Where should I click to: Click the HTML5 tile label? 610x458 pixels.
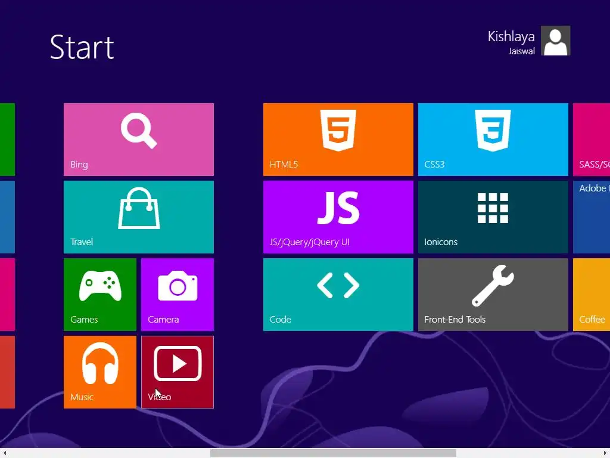pyautogui.click(x=284, y=165)
